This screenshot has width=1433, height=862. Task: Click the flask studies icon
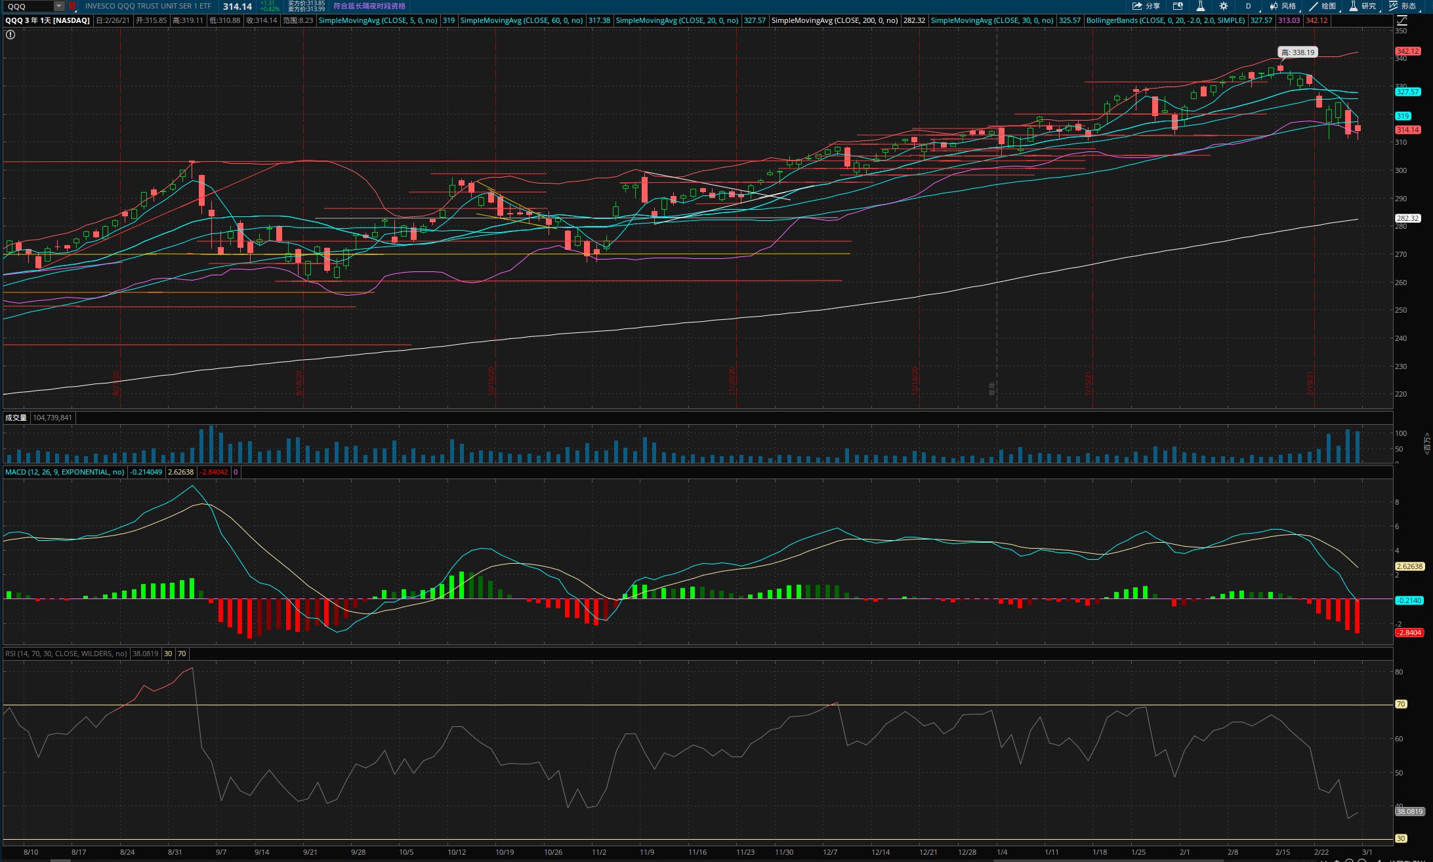(x=1200, y=6)
